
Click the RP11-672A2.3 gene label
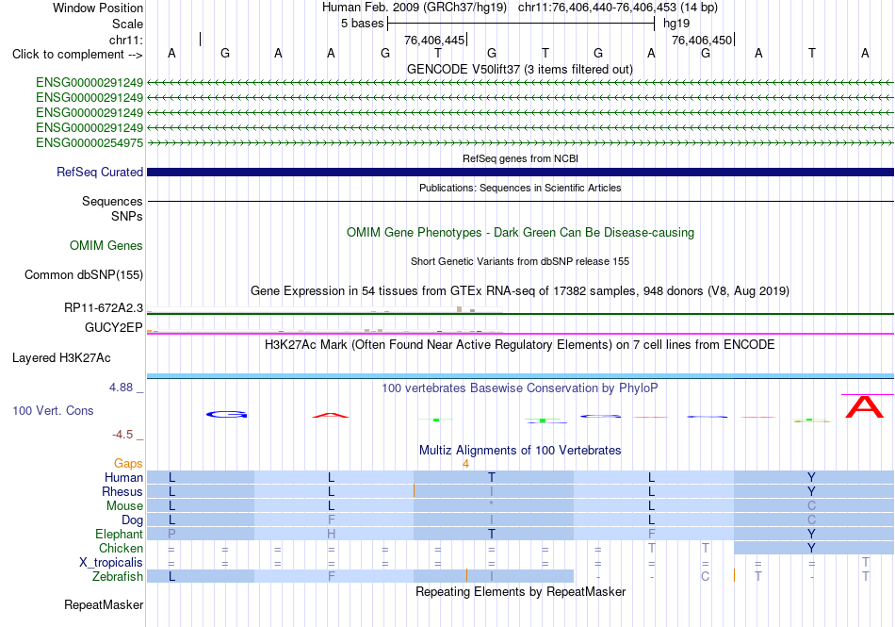pyautogui.click(x=104, y=307)
